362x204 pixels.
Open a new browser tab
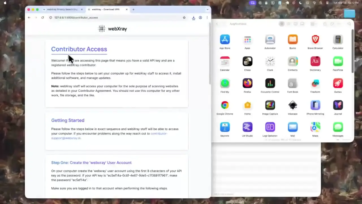point(133,9)
